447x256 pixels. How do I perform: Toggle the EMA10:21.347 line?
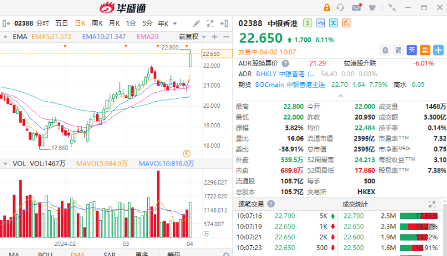click(104, 37)
